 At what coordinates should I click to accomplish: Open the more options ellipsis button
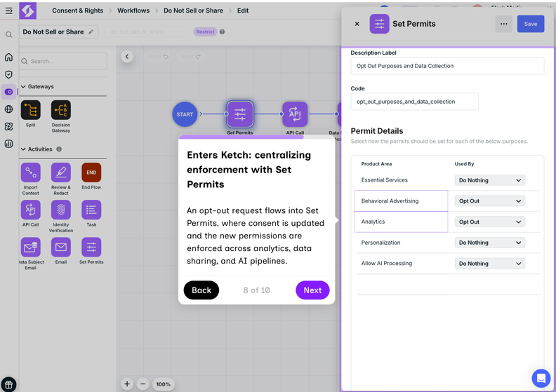(503, 24)
